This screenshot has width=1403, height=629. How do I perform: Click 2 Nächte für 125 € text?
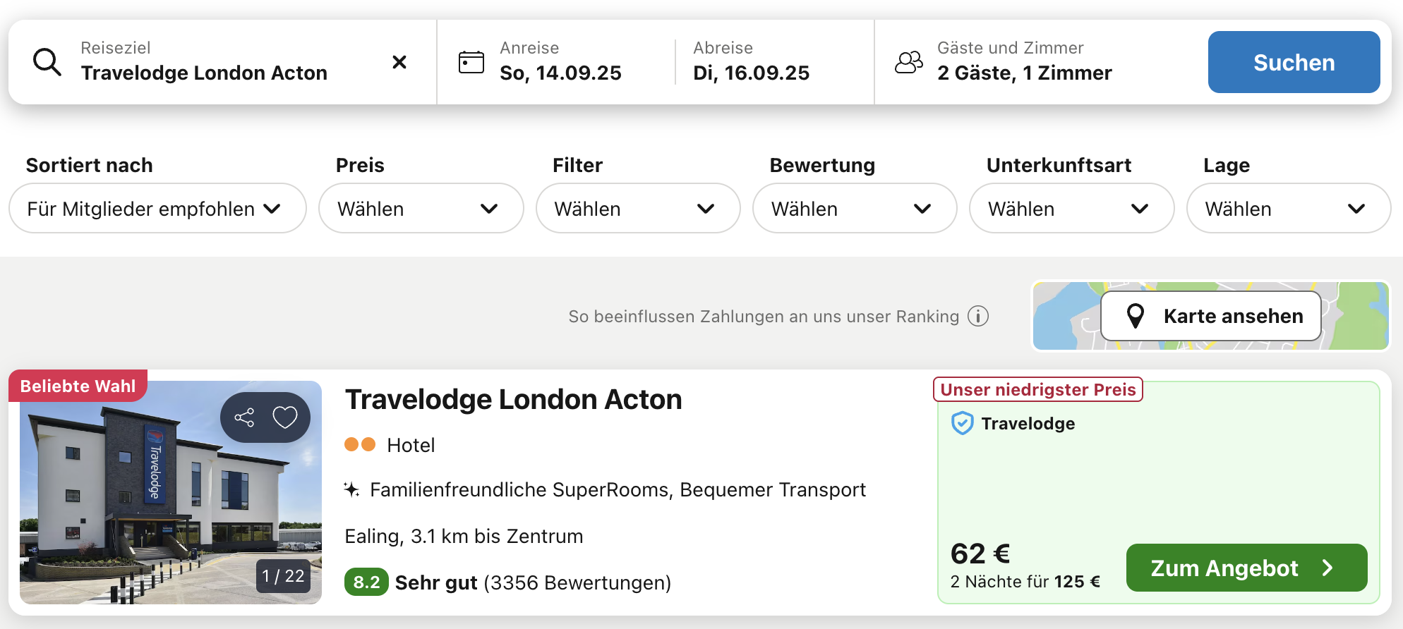(1025, 581)
